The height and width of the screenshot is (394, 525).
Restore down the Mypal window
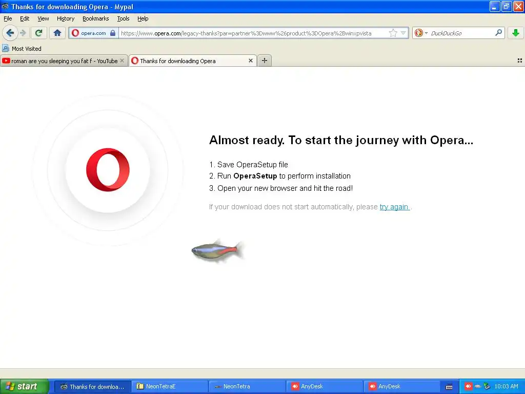point(506,6)
